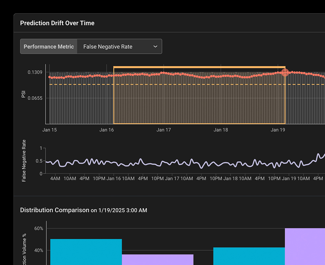Click the Jan 18 label on the PSI axis
This screenshot has width=325, height=265.
pos(221,130)
